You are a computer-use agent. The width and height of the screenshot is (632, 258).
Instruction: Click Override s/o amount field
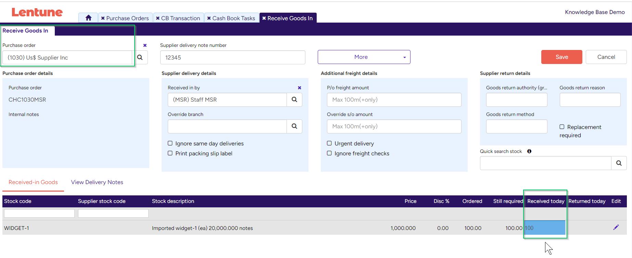pyautogui.click(x=394, y=126)
